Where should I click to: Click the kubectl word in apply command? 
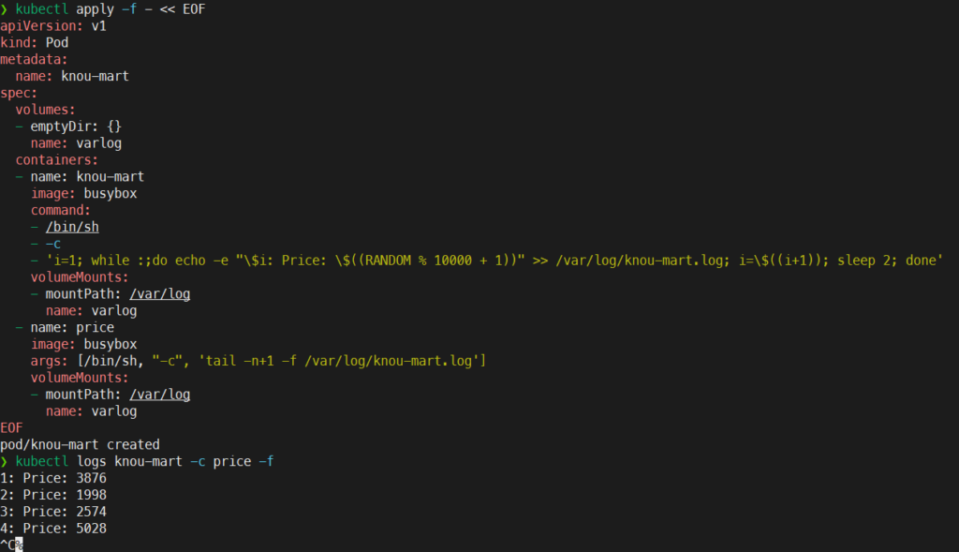tap(41, 9)
